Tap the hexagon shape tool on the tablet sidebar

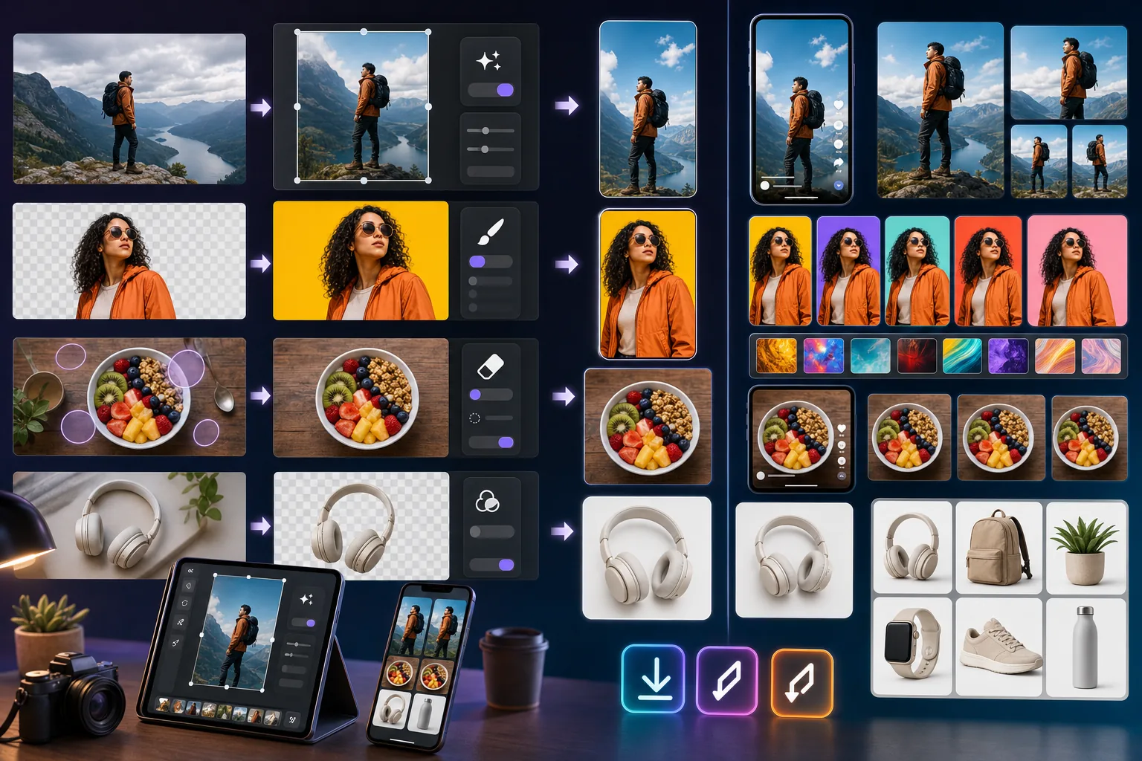point(189,585)
